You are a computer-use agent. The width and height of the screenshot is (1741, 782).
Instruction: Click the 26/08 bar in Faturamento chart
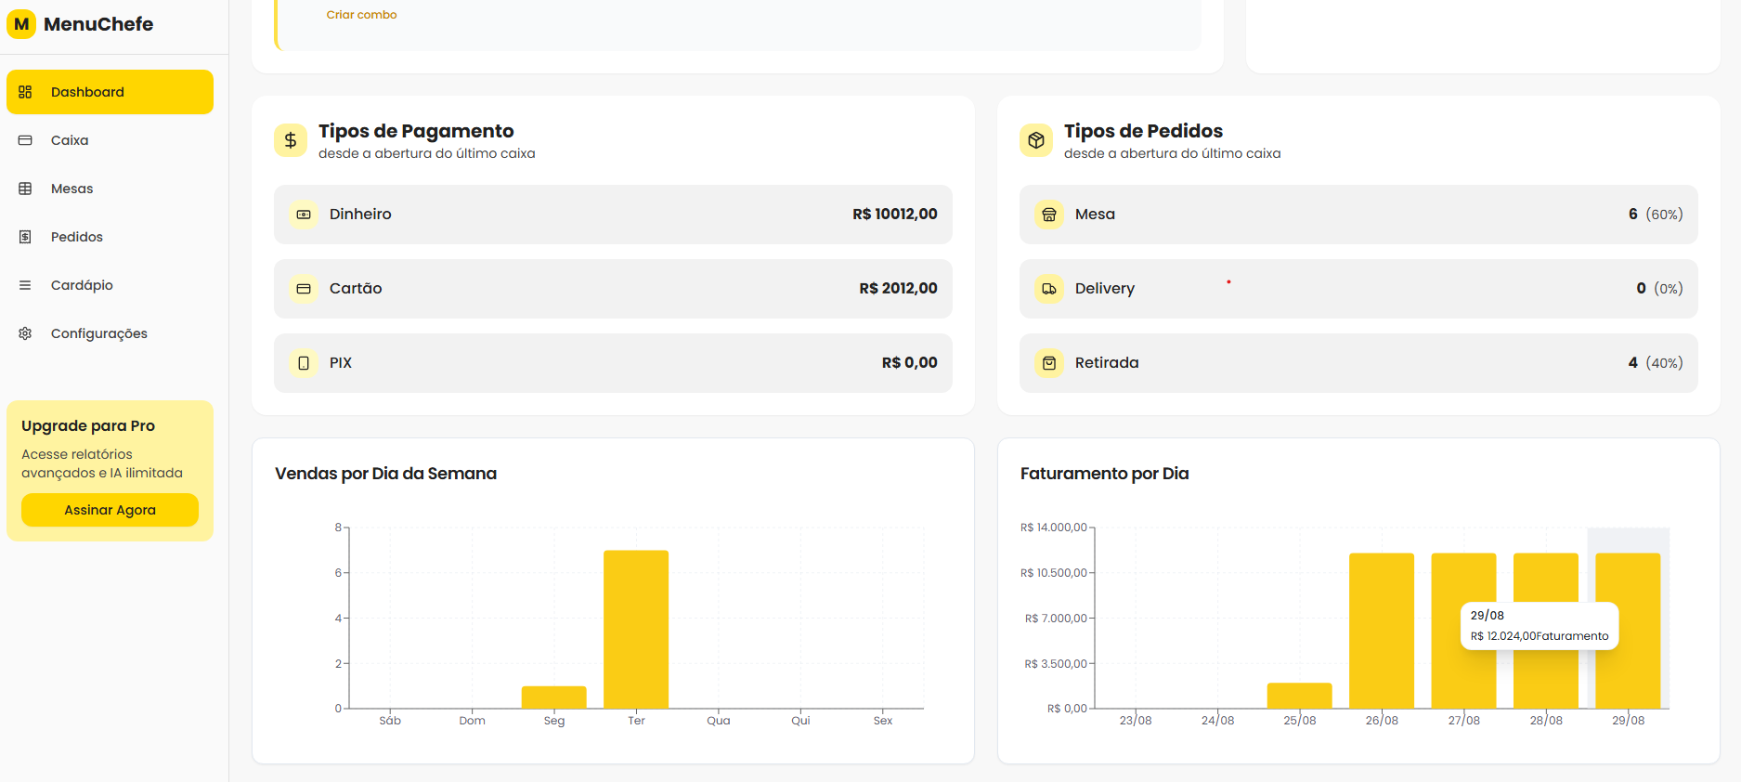click(1381, 632)
